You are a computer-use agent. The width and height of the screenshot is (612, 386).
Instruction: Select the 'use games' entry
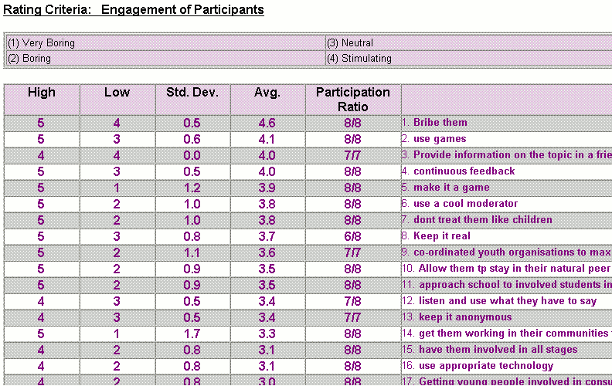click(440, 139)
